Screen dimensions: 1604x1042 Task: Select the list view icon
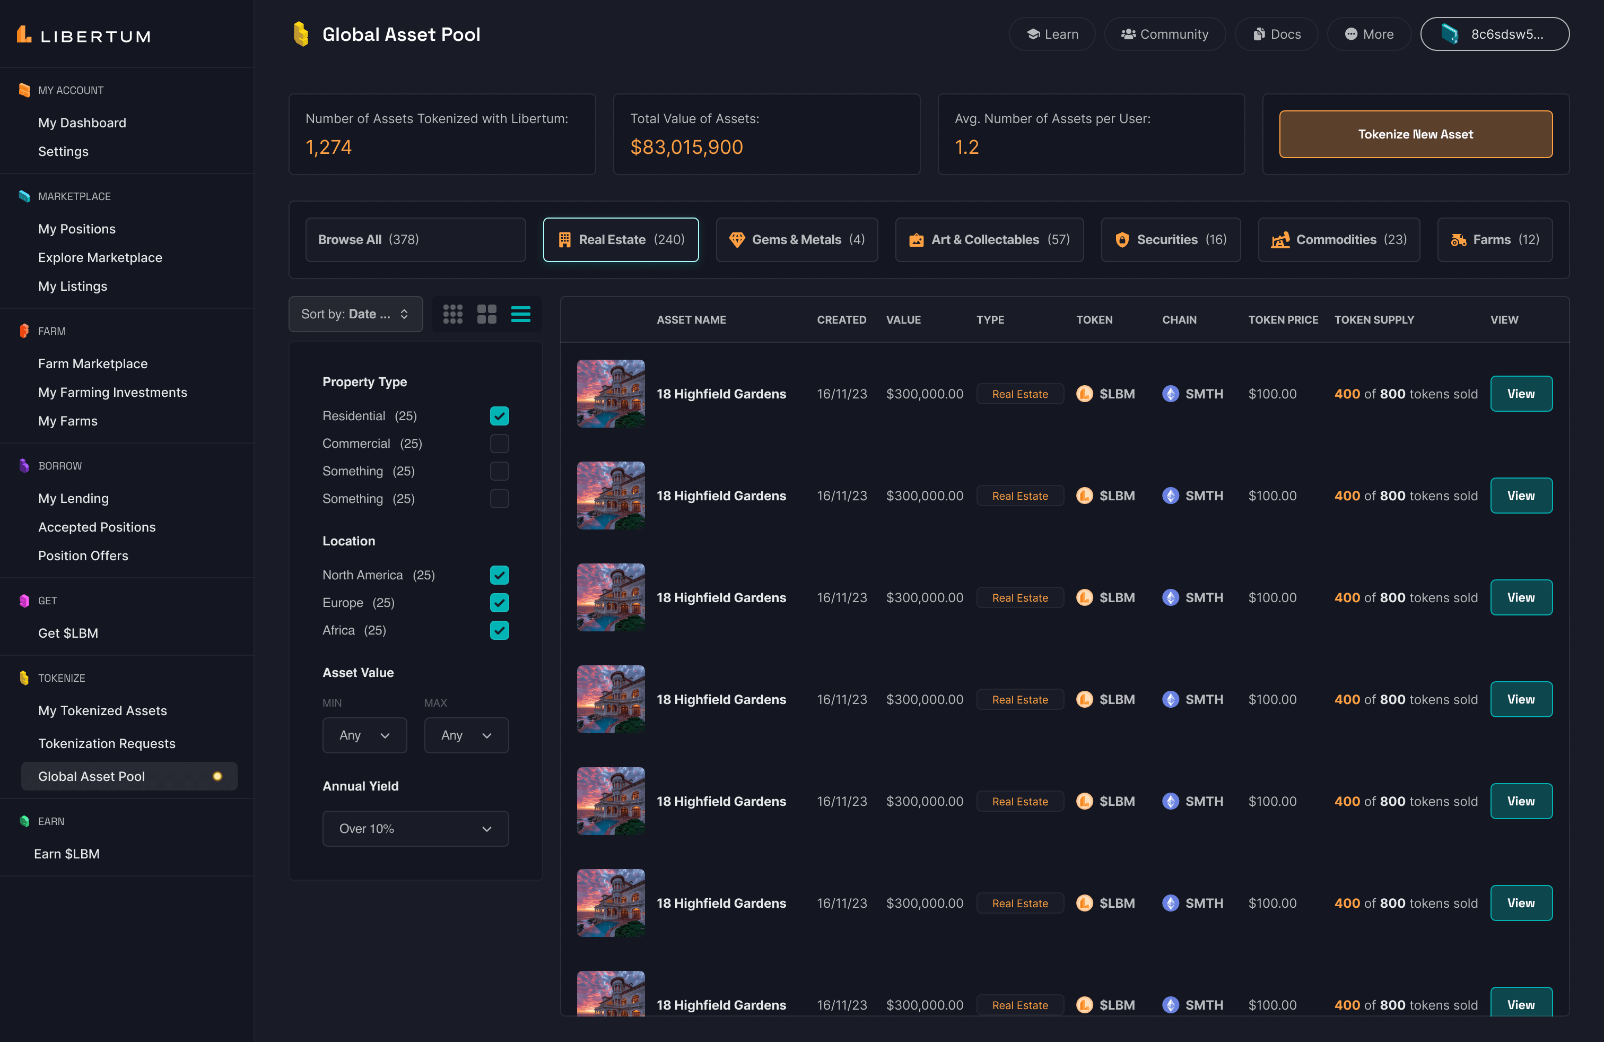[520, 314]
